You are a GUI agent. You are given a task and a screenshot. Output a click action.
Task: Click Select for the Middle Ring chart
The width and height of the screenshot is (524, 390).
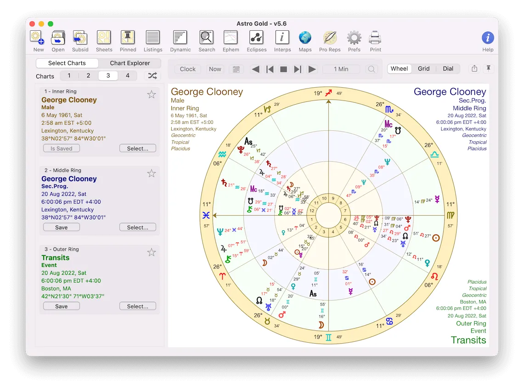pyautogui.click(x=137, y=227)
